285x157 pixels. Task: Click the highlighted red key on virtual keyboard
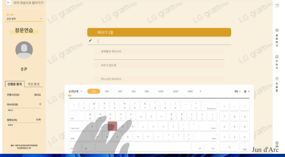[112, 126]
